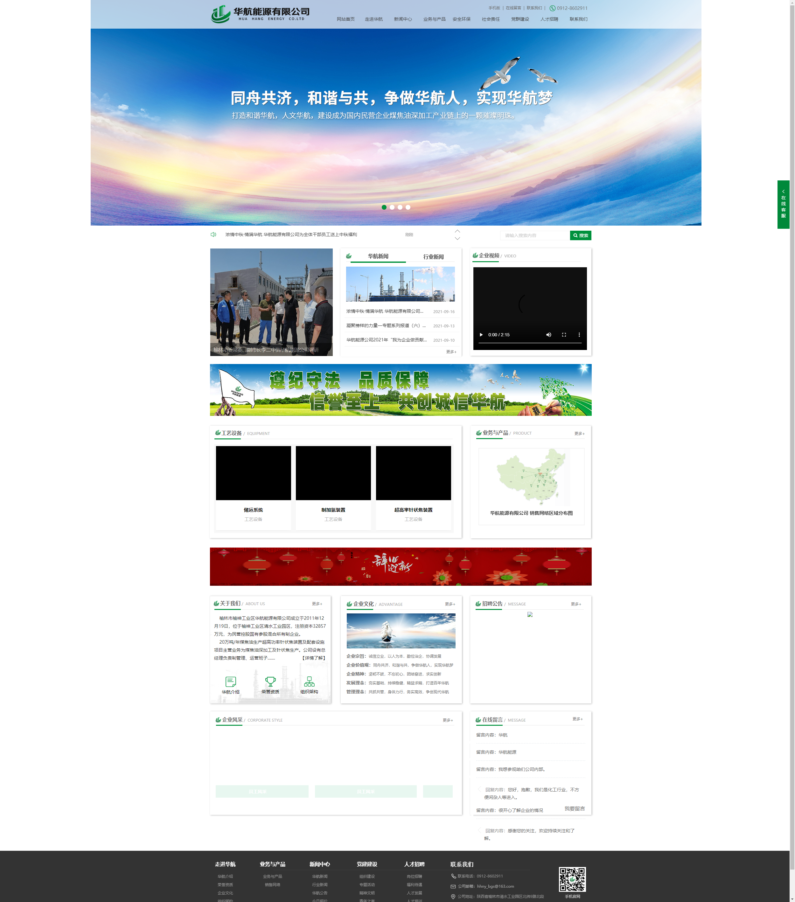Viewport: 795px width, 902px height.
Task: Click the 社会责任 navigation item
Action: click(491, 19)
